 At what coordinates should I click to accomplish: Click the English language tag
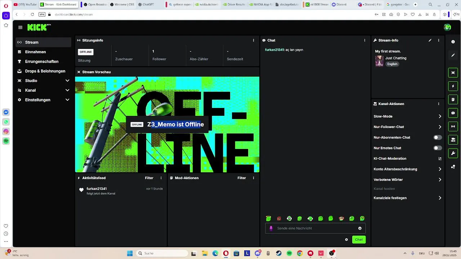tap(392, 64)
